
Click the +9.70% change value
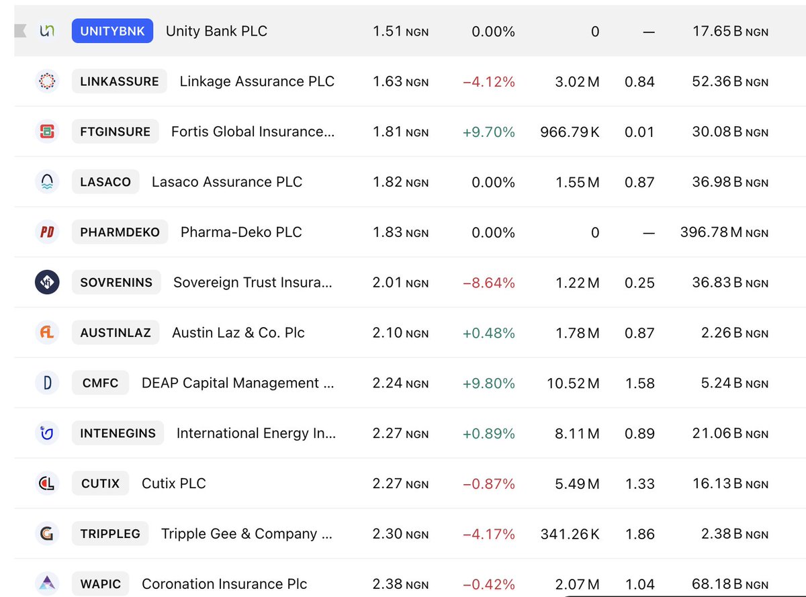[489, 132]
